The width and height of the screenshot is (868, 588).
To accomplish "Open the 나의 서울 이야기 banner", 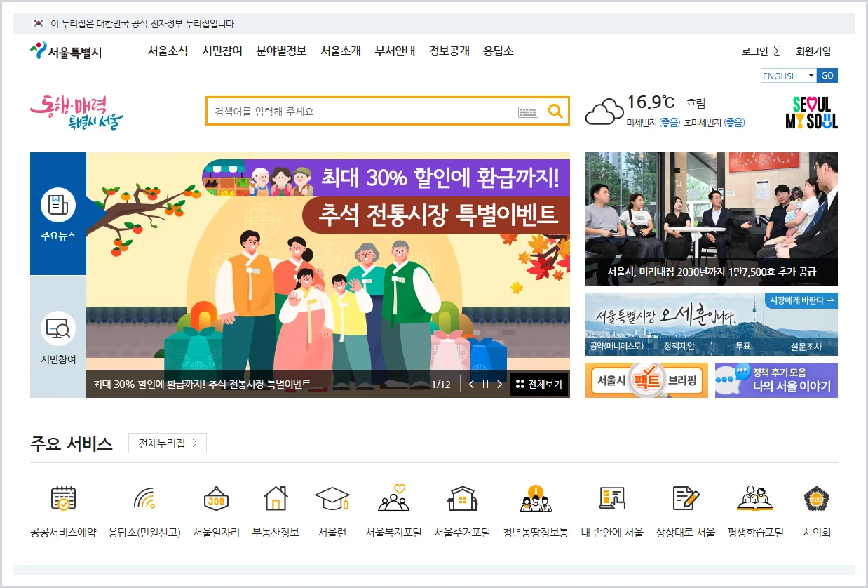I will point(776,380).
